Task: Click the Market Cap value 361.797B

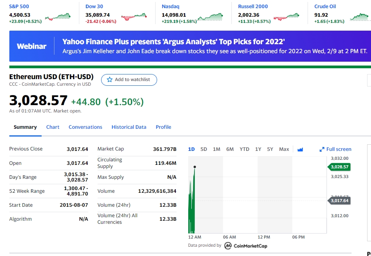Action: pos(164,149)
